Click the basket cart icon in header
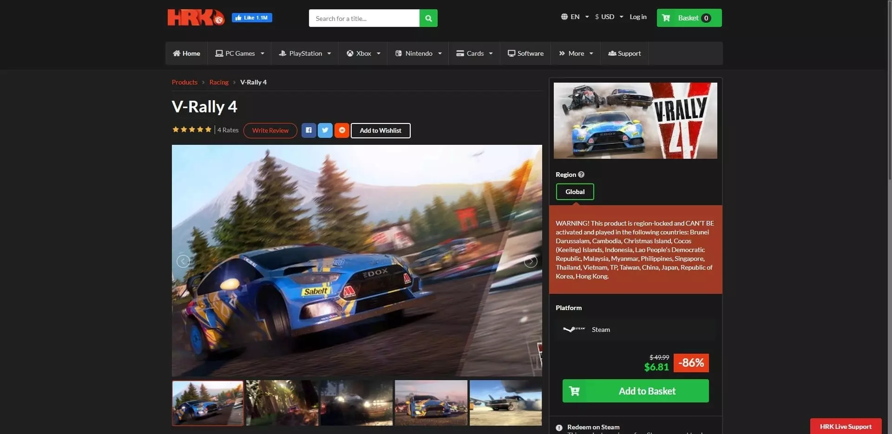Image resolution: width=892 pixels, height=434 pixels. point(666,18)
